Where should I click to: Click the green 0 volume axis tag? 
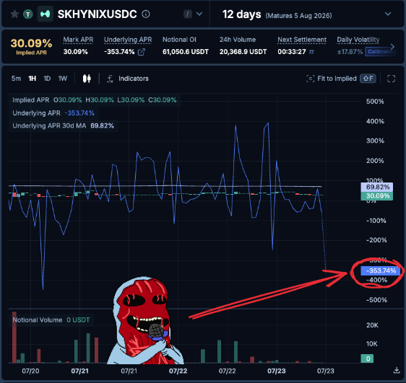[367, 358]
